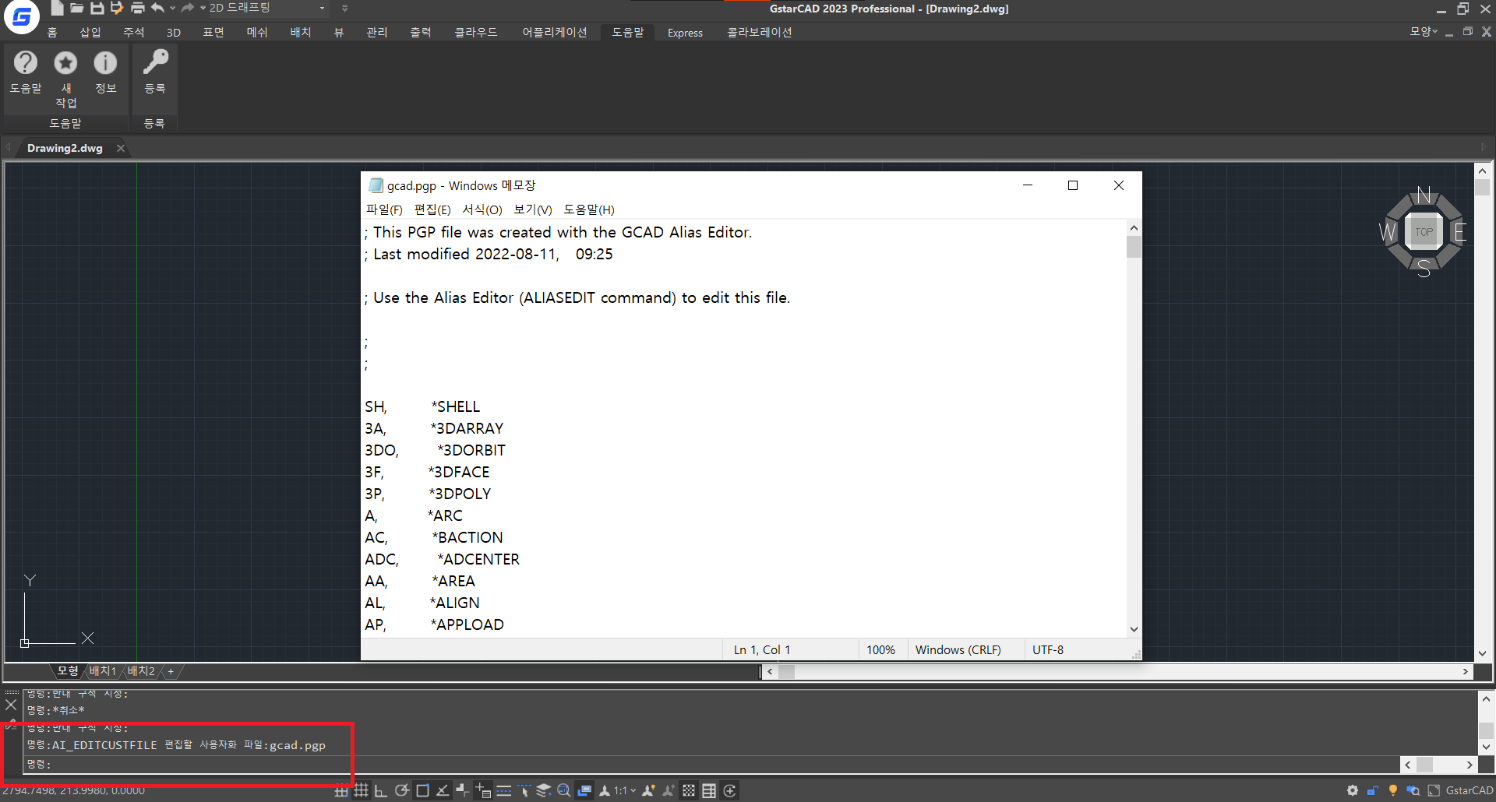Toggle polar tracking icon in status bar
The height and width of the screenshot is (802, 1496).
click(x=402, y=791)
